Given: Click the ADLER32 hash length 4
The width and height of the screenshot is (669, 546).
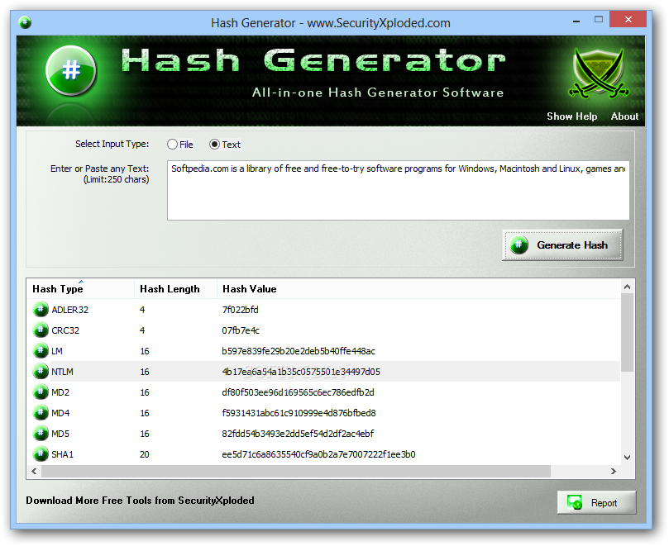Looking at the screenshot, I should click(x=142, y=310).
